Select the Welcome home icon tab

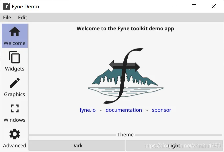point(15,32)
